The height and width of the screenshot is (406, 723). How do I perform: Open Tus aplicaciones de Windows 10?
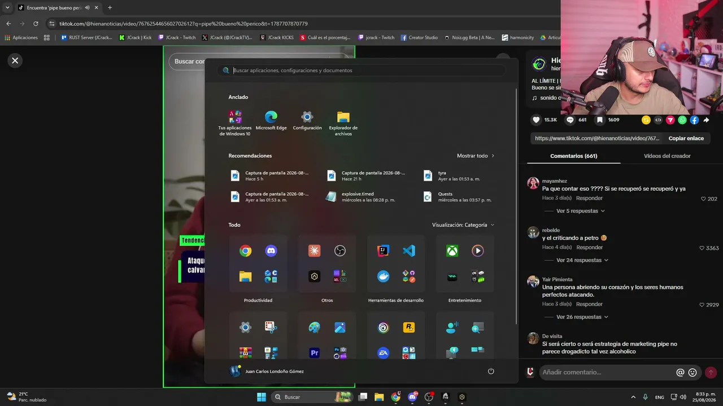point(234,123)
